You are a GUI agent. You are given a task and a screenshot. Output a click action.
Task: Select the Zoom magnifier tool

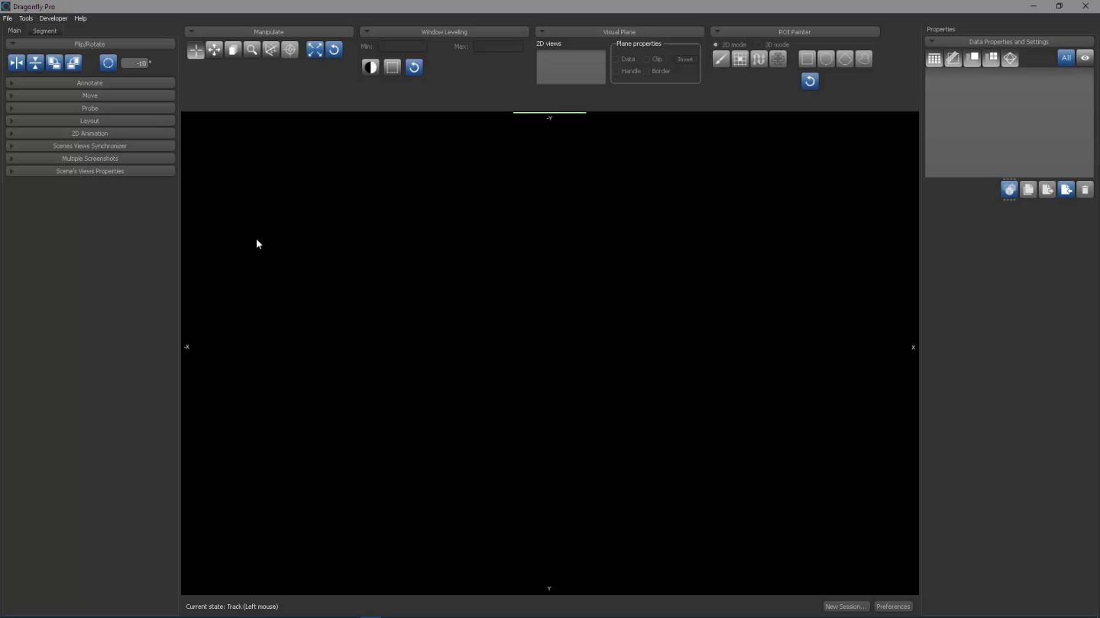tap(252, 50)
